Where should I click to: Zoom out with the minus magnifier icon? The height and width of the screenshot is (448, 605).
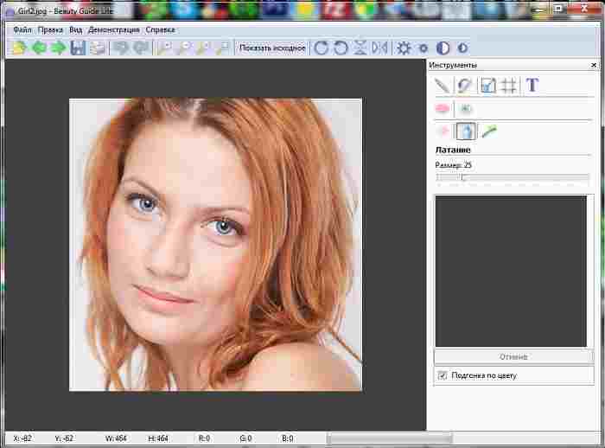185,48
